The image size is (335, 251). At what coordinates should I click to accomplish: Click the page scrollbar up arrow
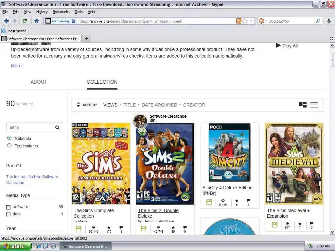click(x=332, y=45)
